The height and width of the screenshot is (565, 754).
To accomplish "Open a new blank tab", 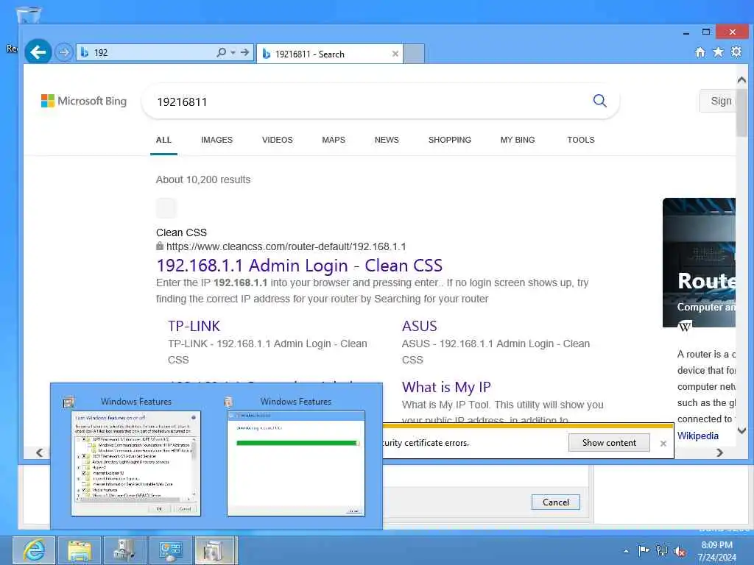I will click(x=414, y=54).
